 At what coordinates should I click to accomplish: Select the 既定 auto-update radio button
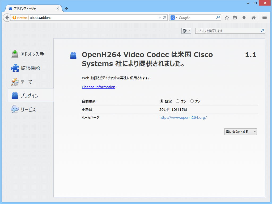[x=162, y=101]
